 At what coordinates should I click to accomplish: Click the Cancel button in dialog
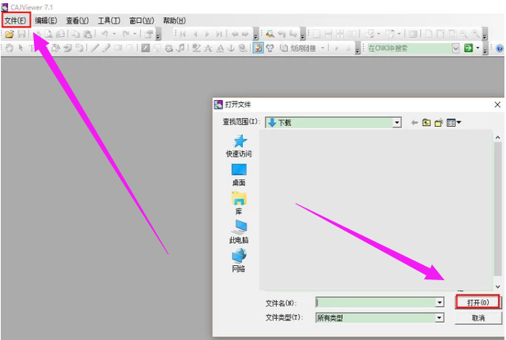click(478, 318)
